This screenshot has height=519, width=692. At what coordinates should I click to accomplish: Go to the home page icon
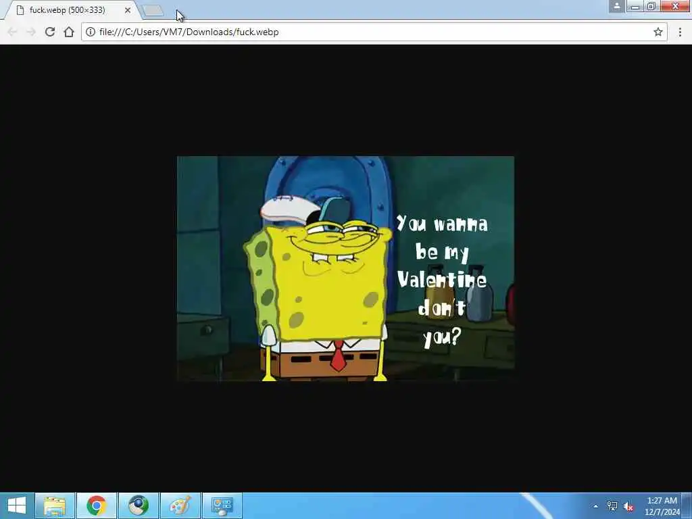point(69,32)
